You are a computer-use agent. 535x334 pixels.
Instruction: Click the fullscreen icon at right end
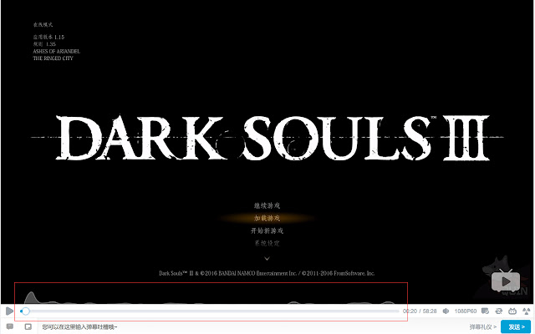pyautogui.click(x=527, y=311)
